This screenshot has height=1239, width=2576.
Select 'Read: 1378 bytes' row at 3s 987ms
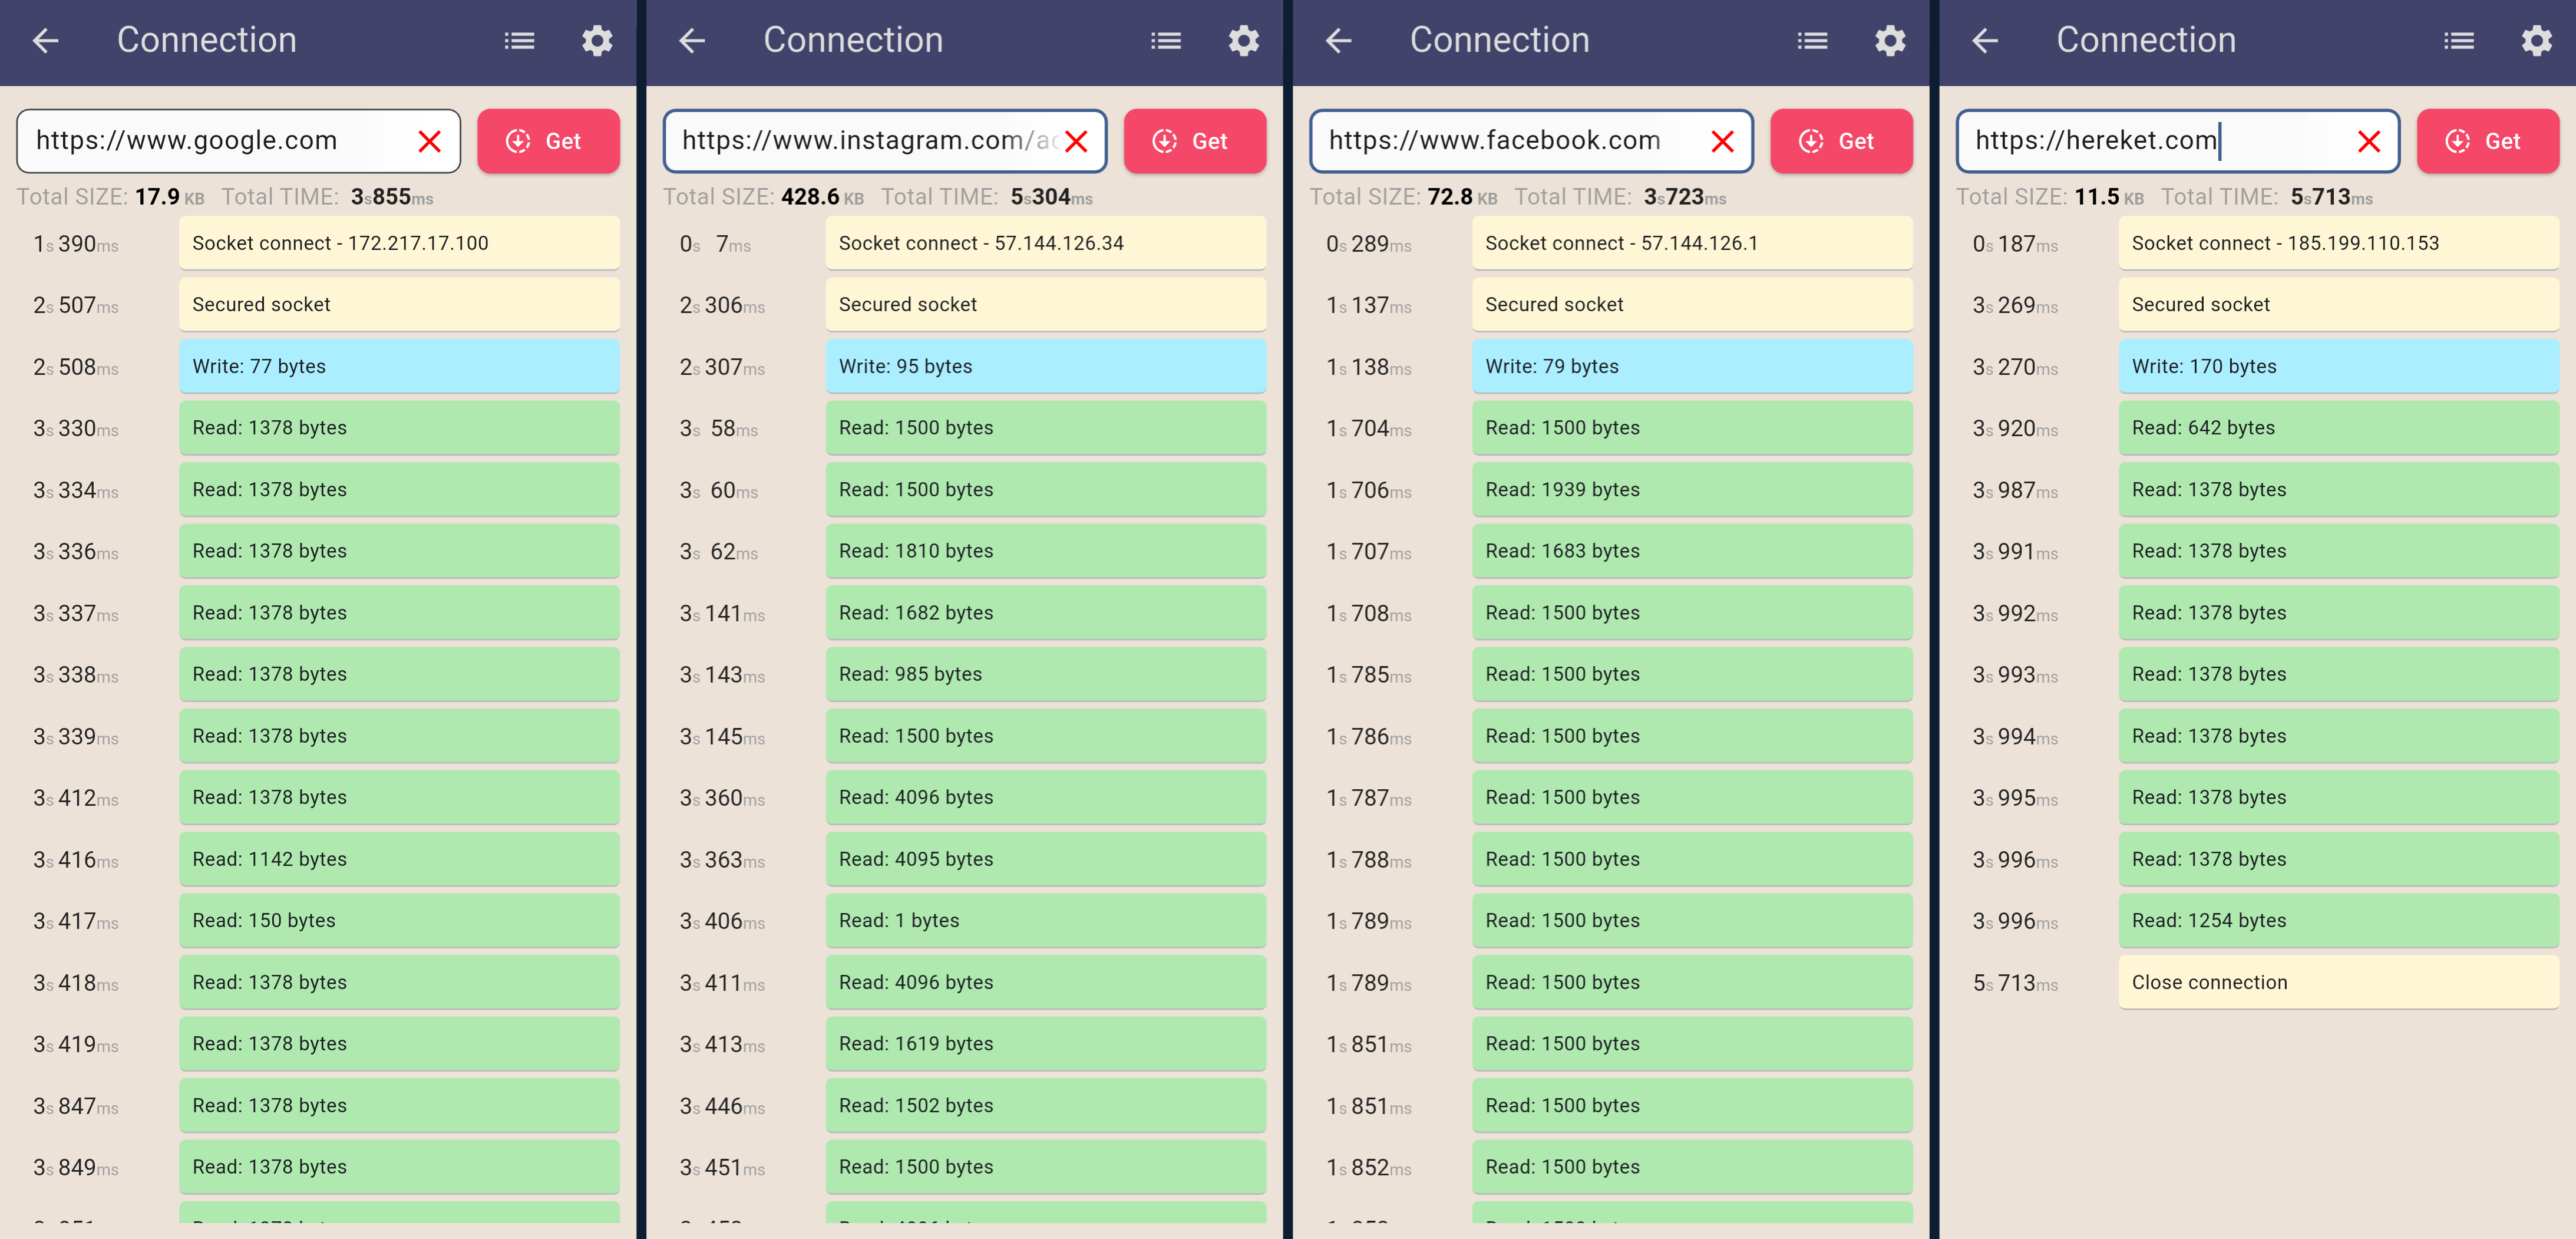[2338, 490]
